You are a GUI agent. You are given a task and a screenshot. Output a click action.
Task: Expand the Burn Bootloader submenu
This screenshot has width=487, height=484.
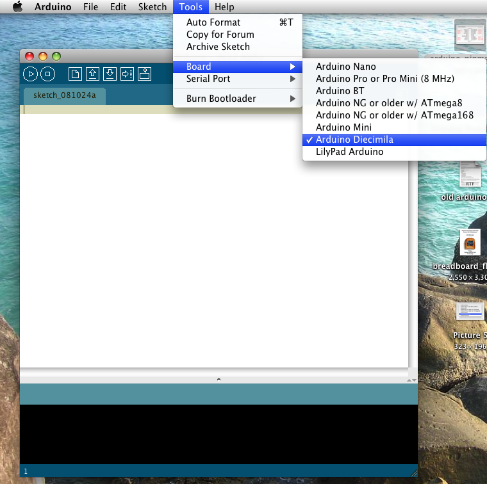238,99
